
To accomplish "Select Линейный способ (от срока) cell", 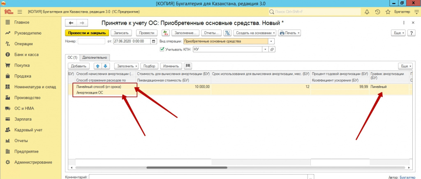I will [x=106, y=87].
